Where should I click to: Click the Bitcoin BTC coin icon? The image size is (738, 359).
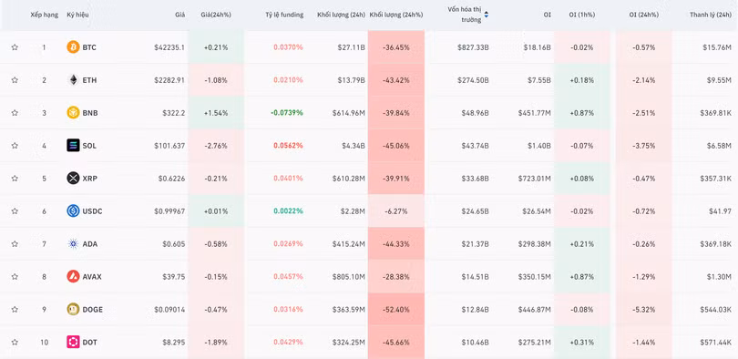(x=73, y=47)
